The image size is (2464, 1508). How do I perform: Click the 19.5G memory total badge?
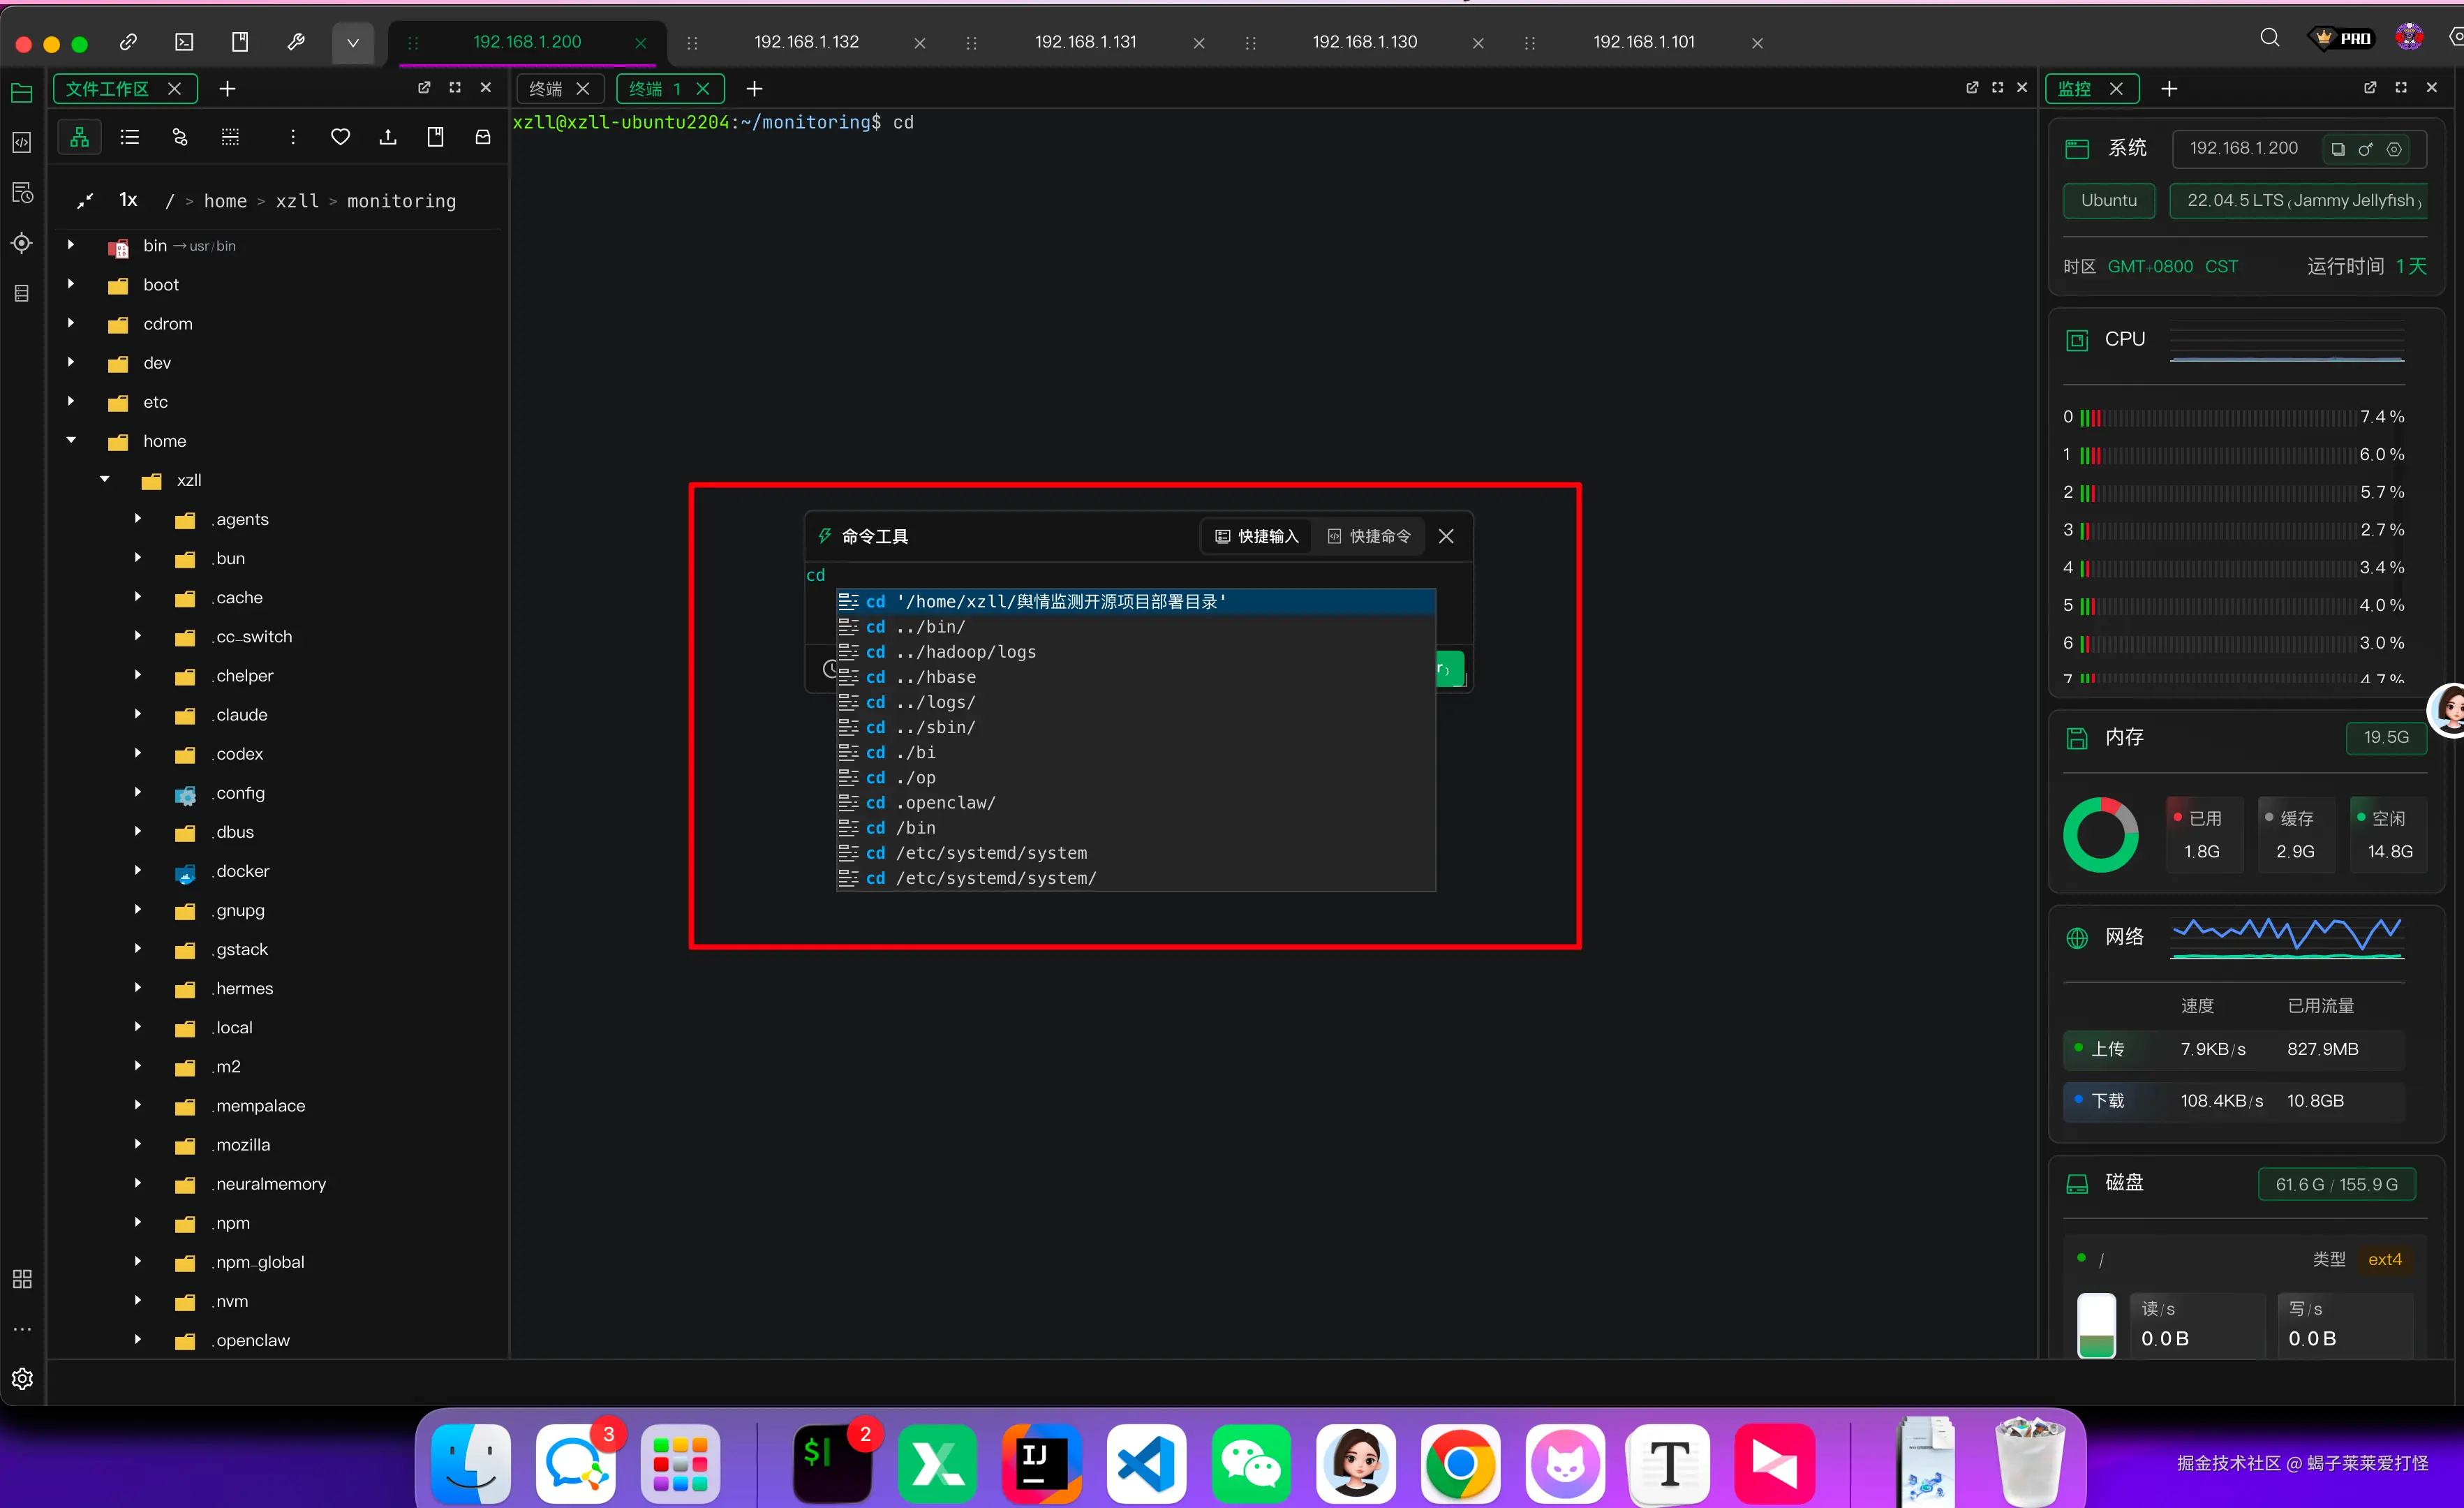tap(2386, 737)
